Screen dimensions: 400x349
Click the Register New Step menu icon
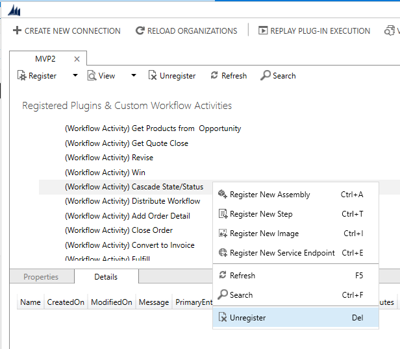(223, 214)
